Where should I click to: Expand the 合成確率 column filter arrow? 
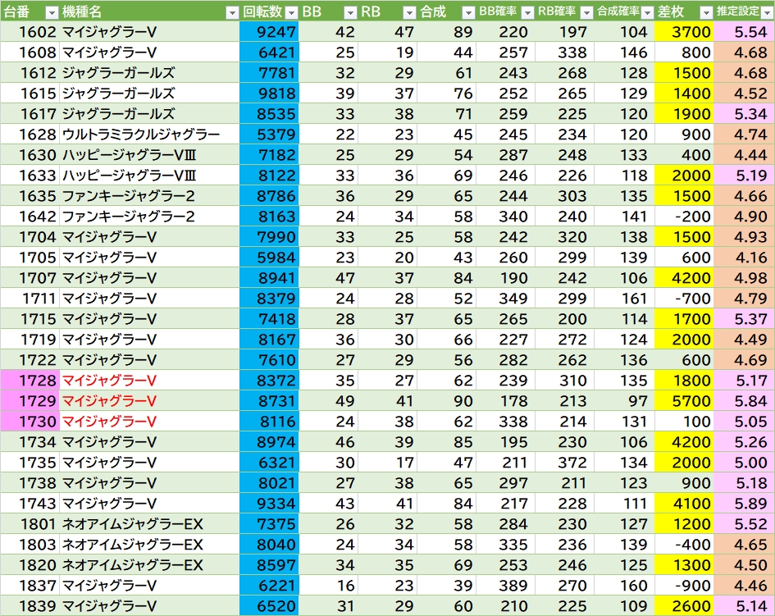pos(647,12)
